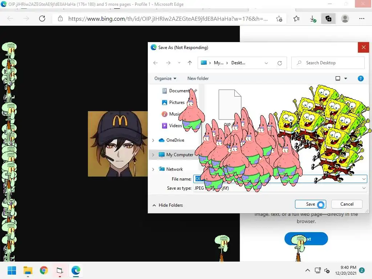Open notification center badge with 2
372x279 pixels.
click(x=362, y=270)
